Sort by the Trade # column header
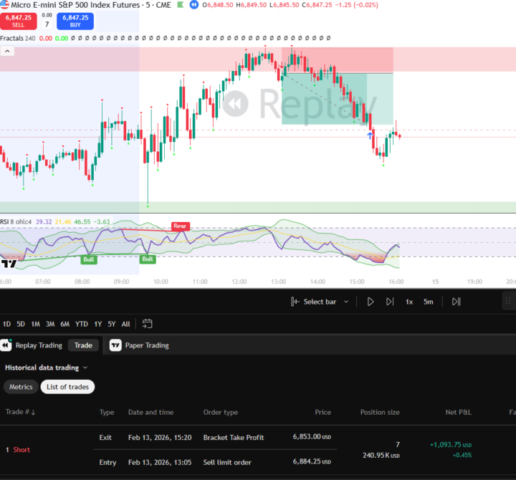 point(20,412)
